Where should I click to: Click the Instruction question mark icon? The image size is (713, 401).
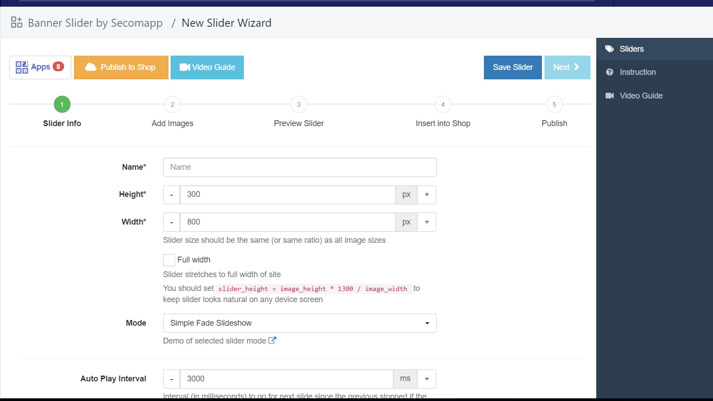click(609, 72)
